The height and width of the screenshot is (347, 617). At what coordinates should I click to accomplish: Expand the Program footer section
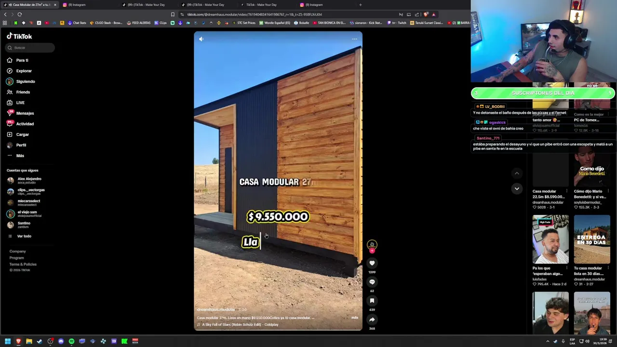[x=16, y=258]
